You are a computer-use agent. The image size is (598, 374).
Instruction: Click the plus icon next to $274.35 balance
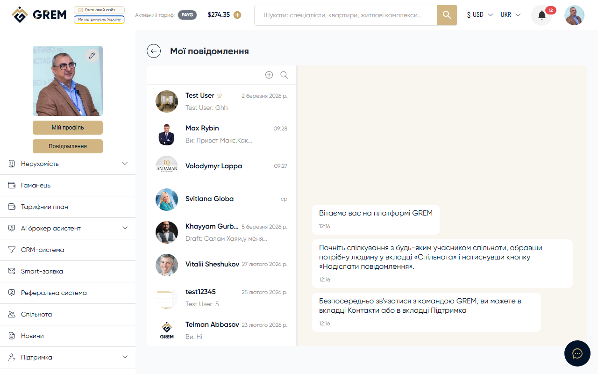click(x=237, y=14)
